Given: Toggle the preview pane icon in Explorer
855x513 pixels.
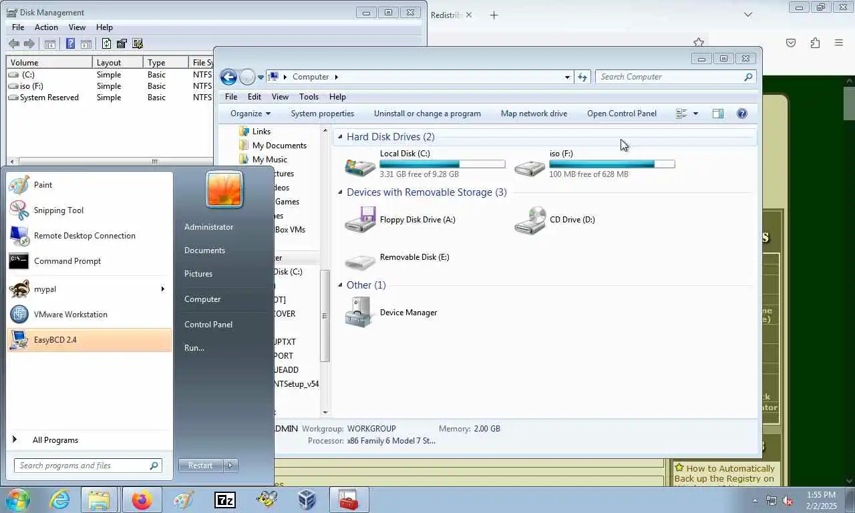Looking at the screenshot, I should [x=718, y=114].
